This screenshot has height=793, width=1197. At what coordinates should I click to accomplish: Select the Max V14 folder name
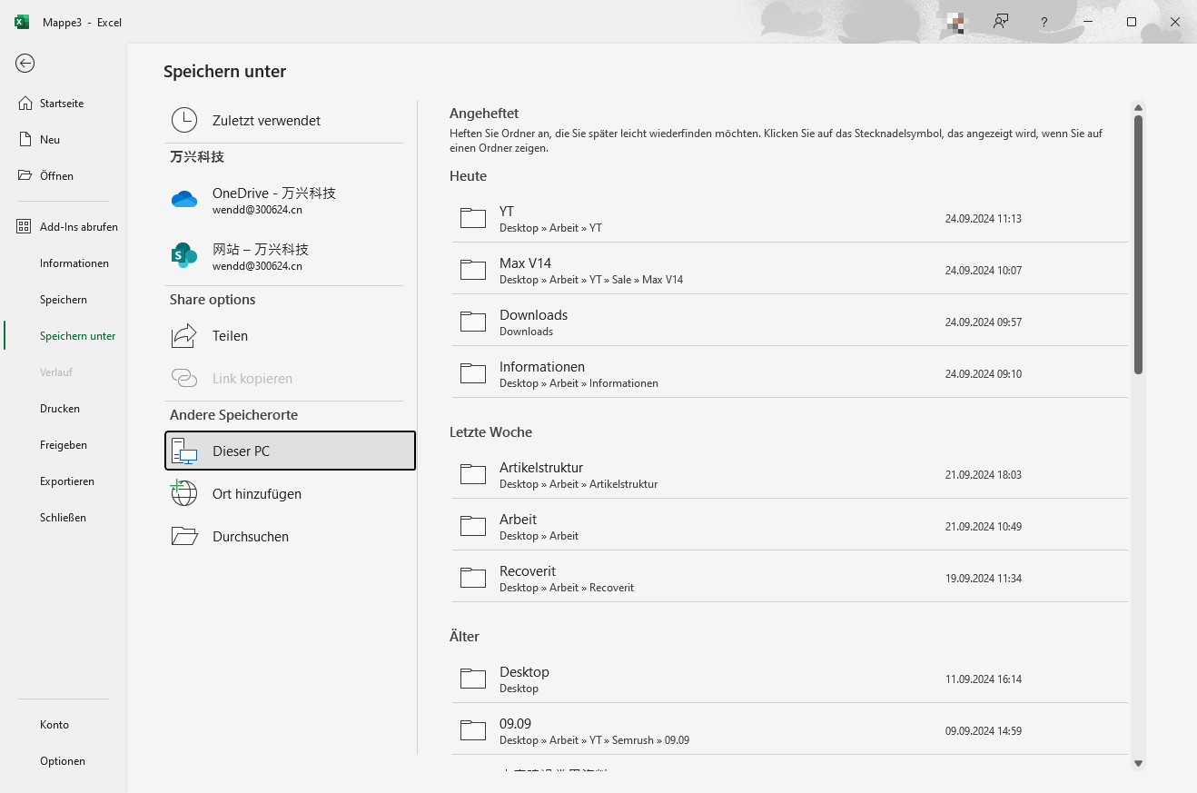[x=525, y=263]
